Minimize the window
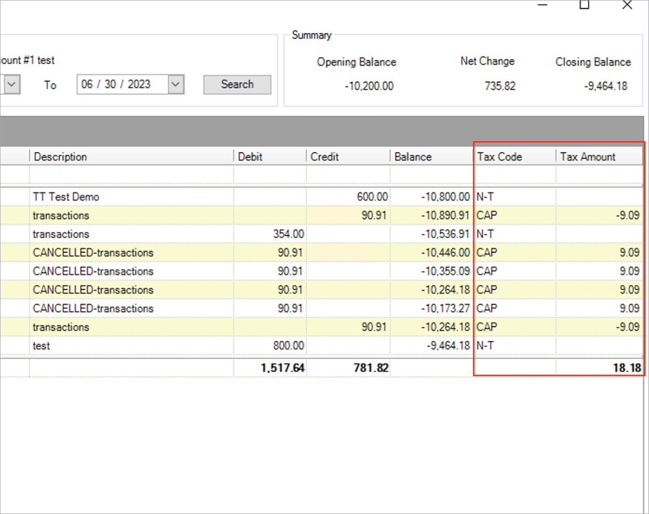The width and height of the screenshot is (649, 514). click(x=543, y=5)
